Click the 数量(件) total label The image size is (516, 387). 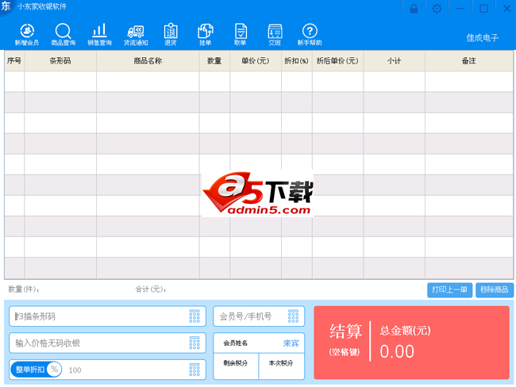tap(23, 289)
